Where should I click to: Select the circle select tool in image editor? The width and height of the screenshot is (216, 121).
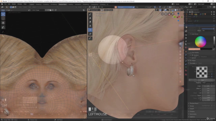click(3, 18)
